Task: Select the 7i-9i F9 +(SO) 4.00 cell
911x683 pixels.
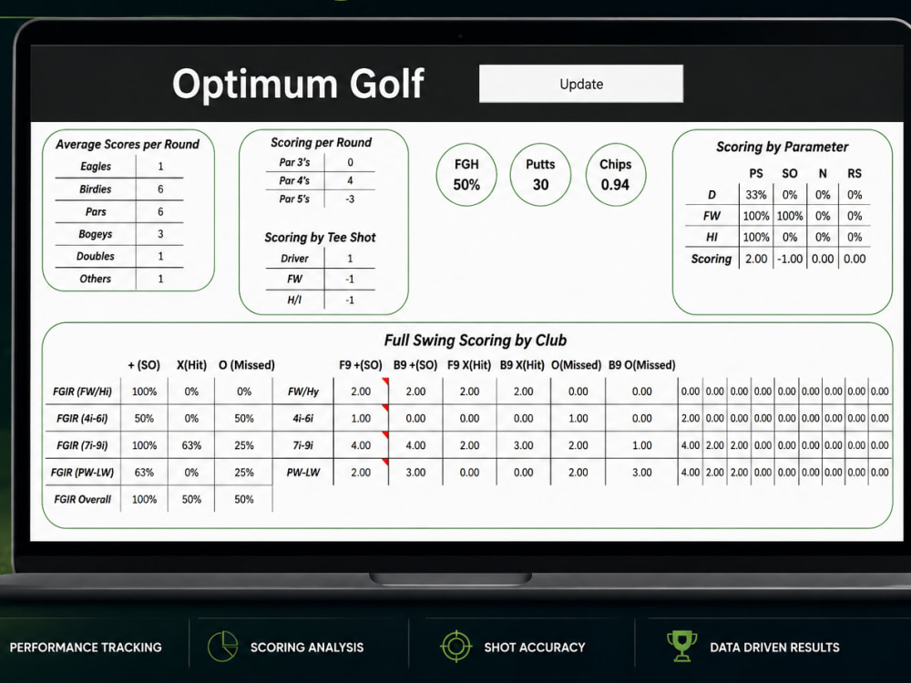Action: [x=361, y=445]
